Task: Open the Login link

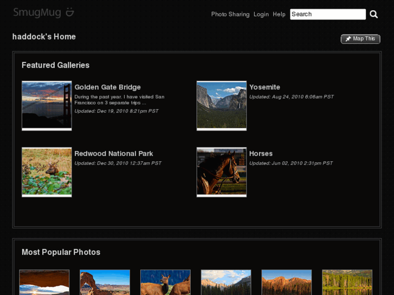Action: [x=261, y=15]
